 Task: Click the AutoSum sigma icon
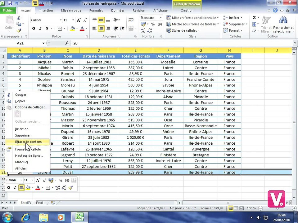click(254, 18)
